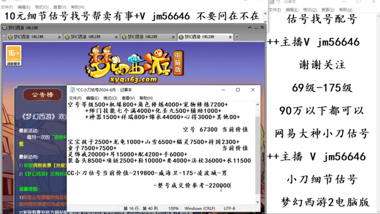Click line starting 灵饰戒20000+耳15000
The image size is (380, 214).
coord(128,155)
